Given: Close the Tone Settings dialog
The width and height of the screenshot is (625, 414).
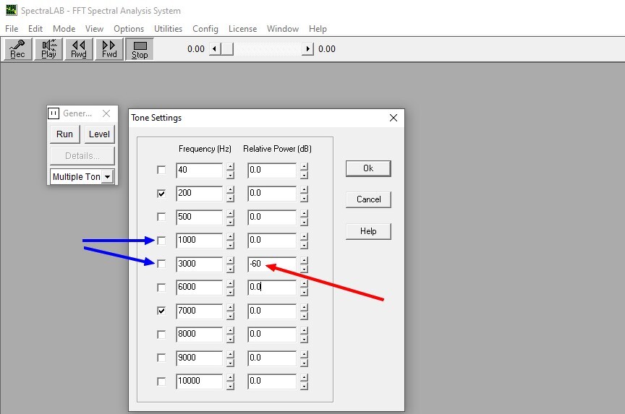Looking at the screenshot, I should coord(394,118).
